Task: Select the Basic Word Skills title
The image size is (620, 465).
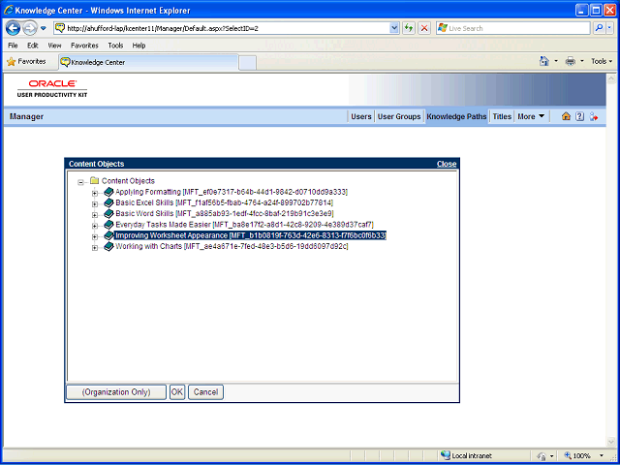Action: [x=224, y=214]
